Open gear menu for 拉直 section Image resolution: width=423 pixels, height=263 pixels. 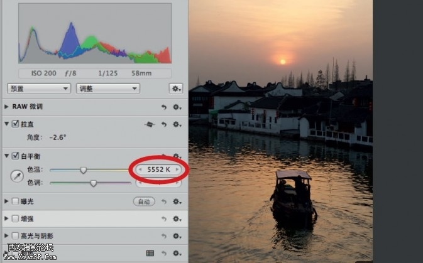(177, 124)
